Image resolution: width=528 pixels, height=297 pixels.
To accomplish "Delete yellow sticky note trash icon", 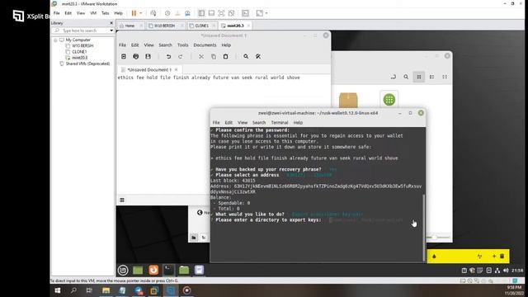I will click(x=502, y=257).
